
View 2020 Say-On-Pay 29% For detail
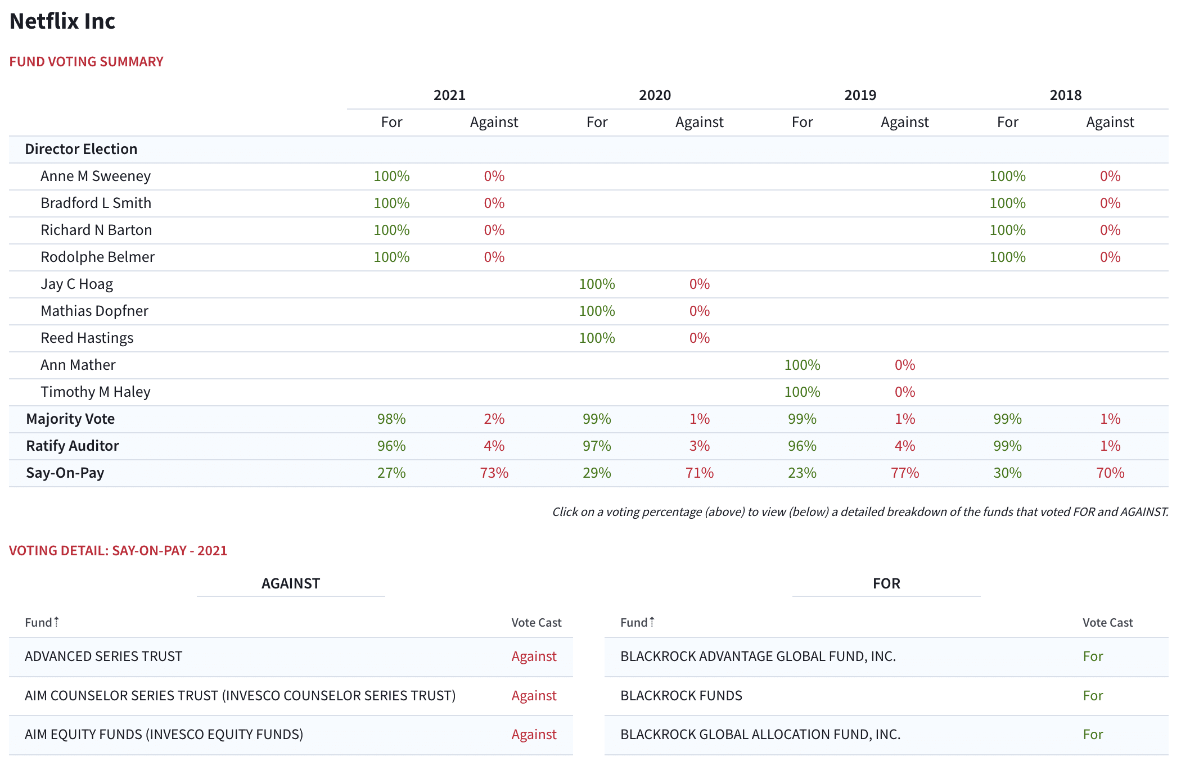point(597,473)
